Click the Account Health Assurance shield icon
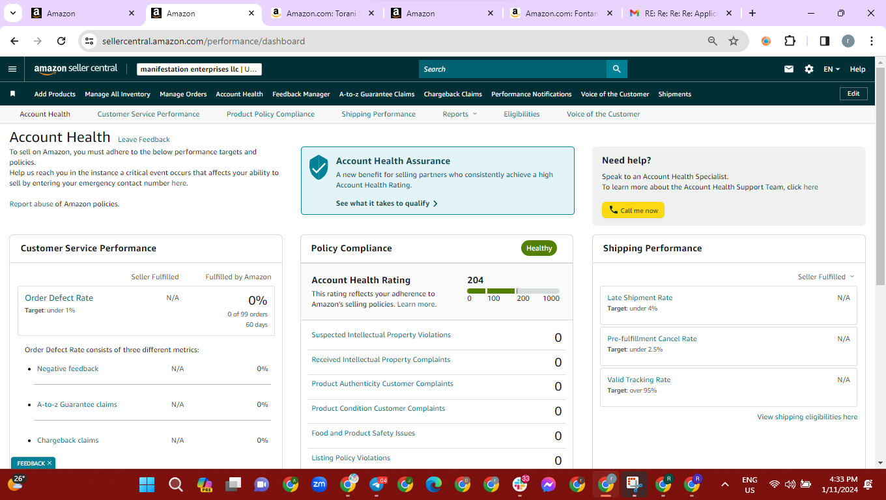 pos(319,167)
